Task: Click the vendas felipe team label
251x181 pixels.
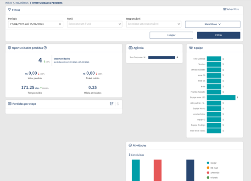Action: pos(199,114)
